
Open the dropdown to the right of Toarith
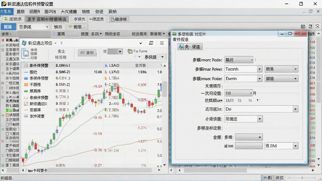coord(281,69)
